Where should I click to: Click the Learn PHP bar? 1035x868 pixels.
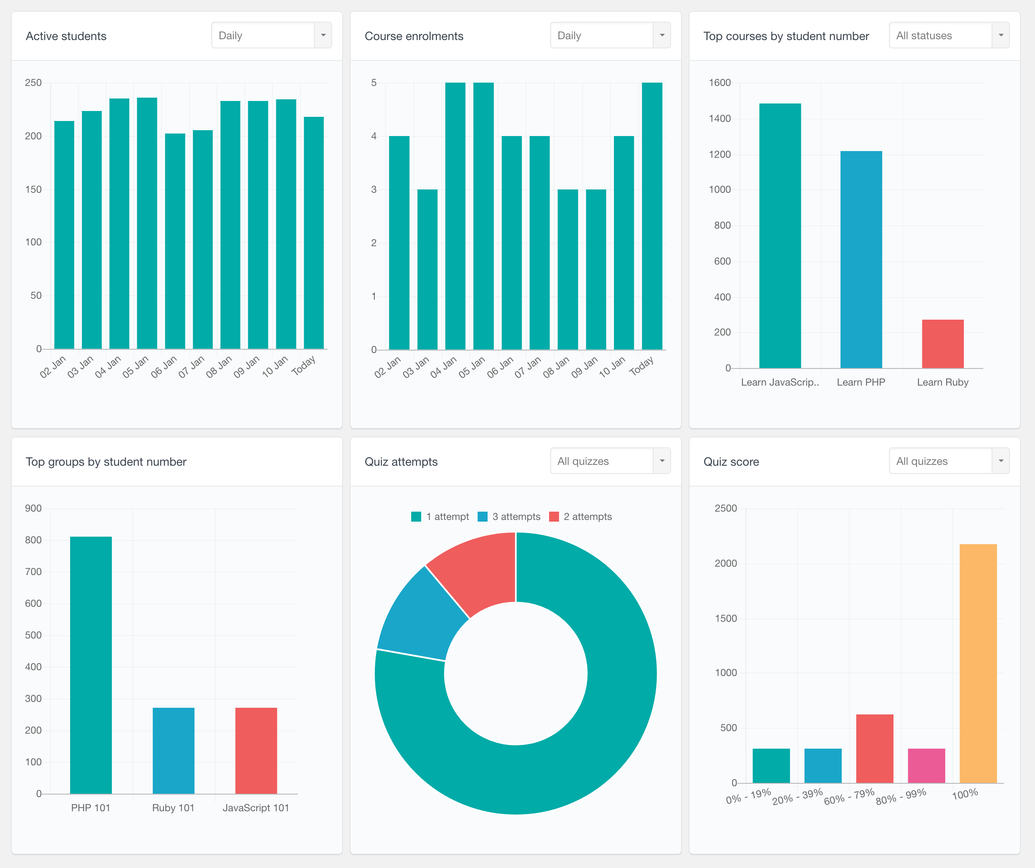coord(861,259)
